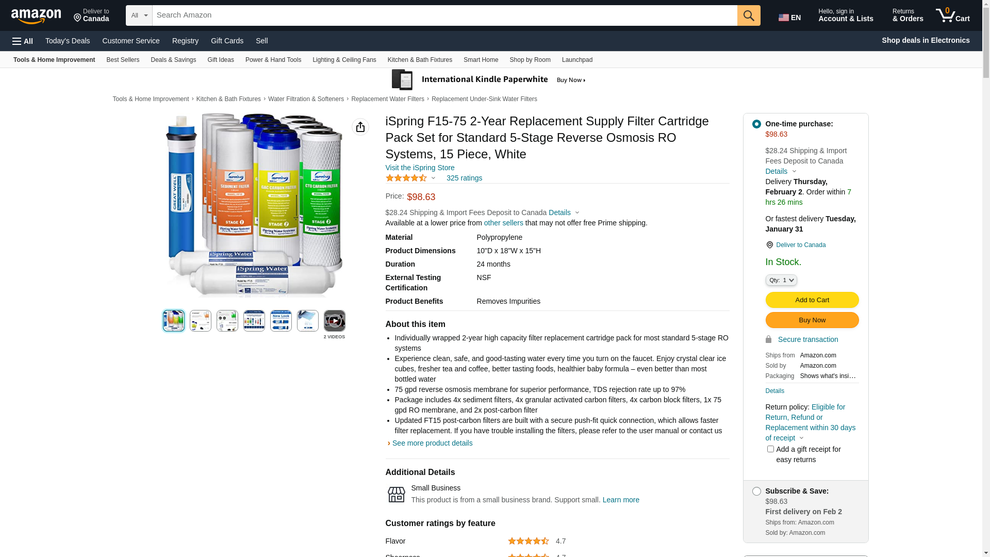
Task: Select the second product image thumbnail
Action: (x=201, y=321)
